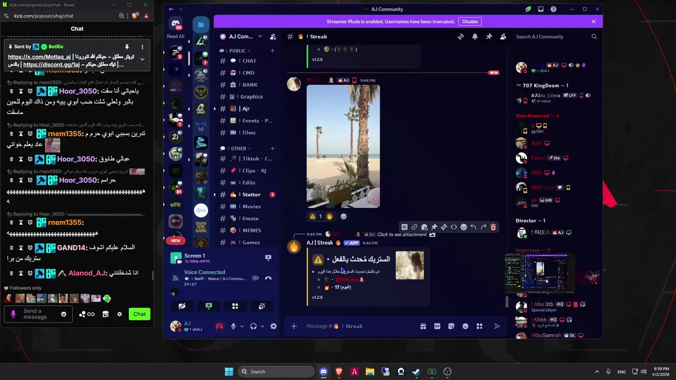Type in Message Streak input field
This screenshot has width=676, height=380.
pos(359,326)
